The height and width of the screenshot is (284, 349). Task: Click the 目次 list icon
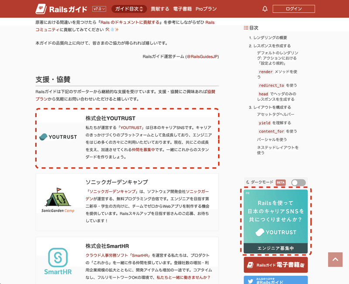pos(246,28)
